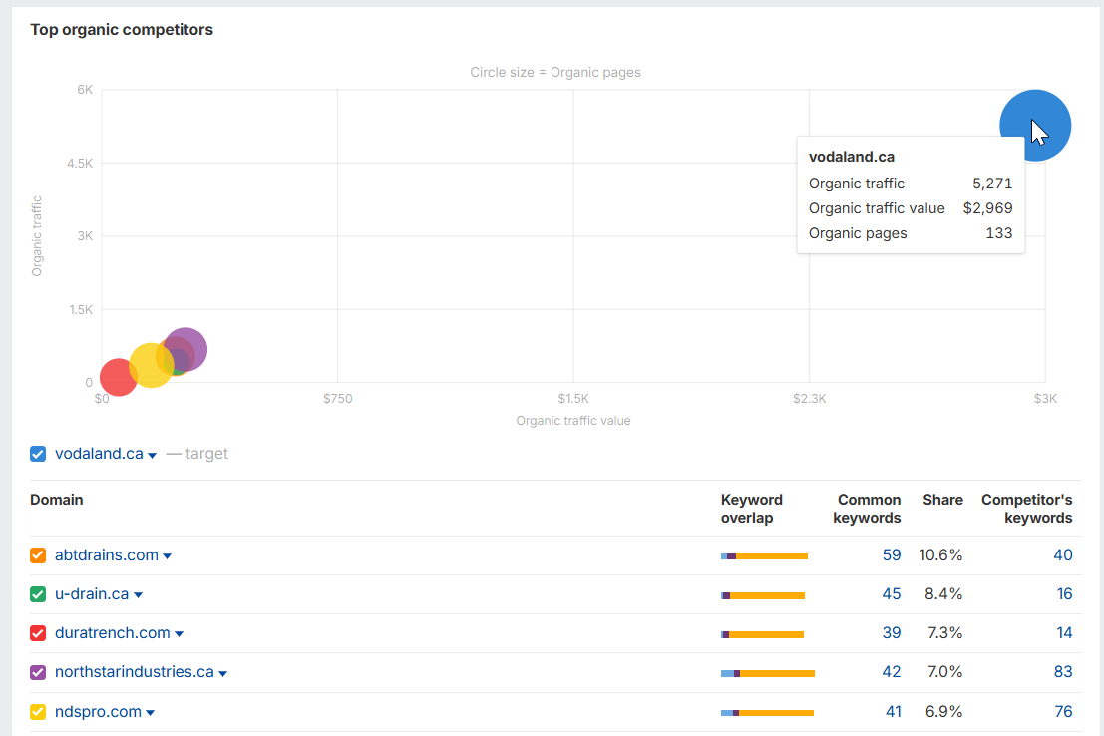Image resolution: width=1104 pixels, height=736 pixels.
Task: Click ndspro.com keyword overlap bar
Action: [x=767, y=713]
